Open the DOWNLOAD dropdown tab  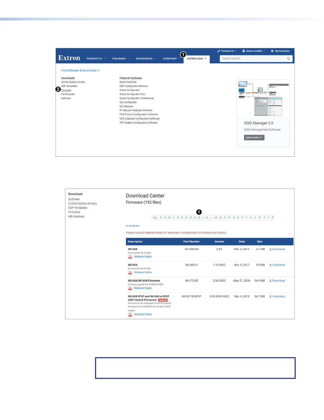tap(196, 59)
